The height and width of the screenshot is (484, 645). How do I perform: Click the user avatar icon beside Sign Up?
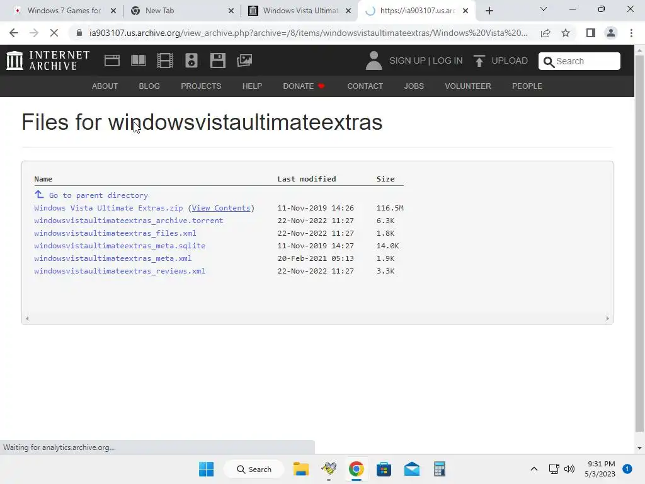[x=374, y=60]
